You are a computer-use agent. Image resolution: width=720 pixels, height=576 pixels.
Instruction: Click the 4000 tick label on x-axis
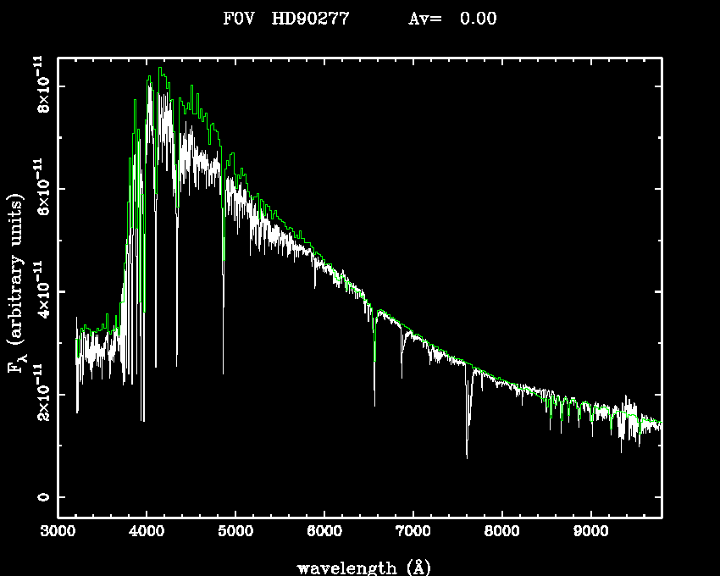pyautogui.click(x=147, y=532)
